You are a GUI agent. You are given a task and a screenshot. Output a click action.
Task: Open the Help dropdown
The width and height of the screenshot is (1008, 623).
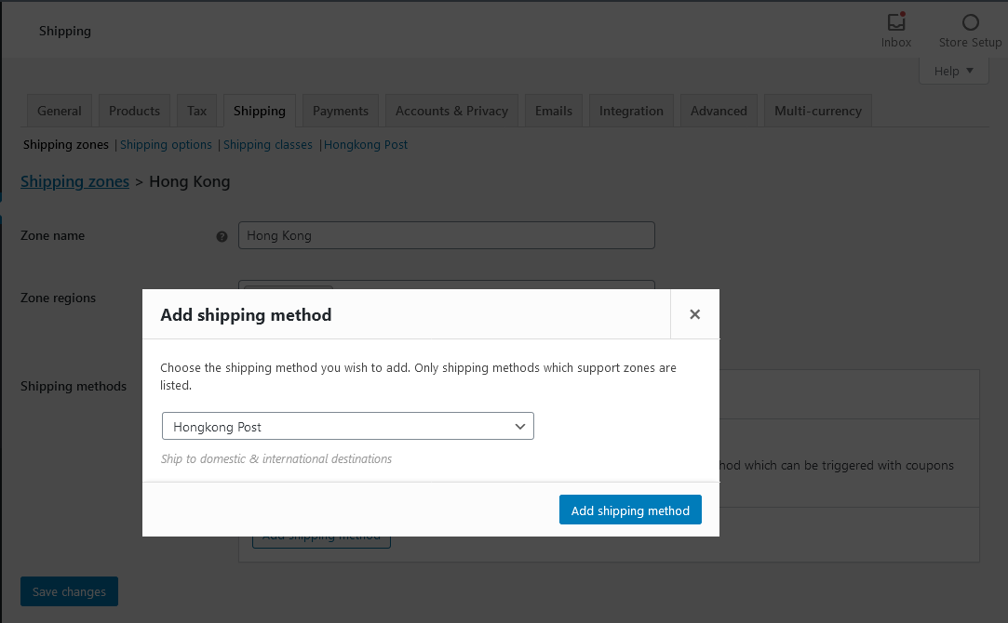pyautogui.click(x=953, y=71)
